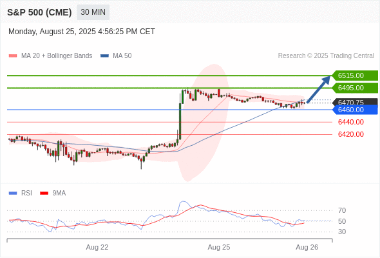Click the Aug 25 date axis label
The width and height of the screenshot is (380, 258).
tap(219, 247)
